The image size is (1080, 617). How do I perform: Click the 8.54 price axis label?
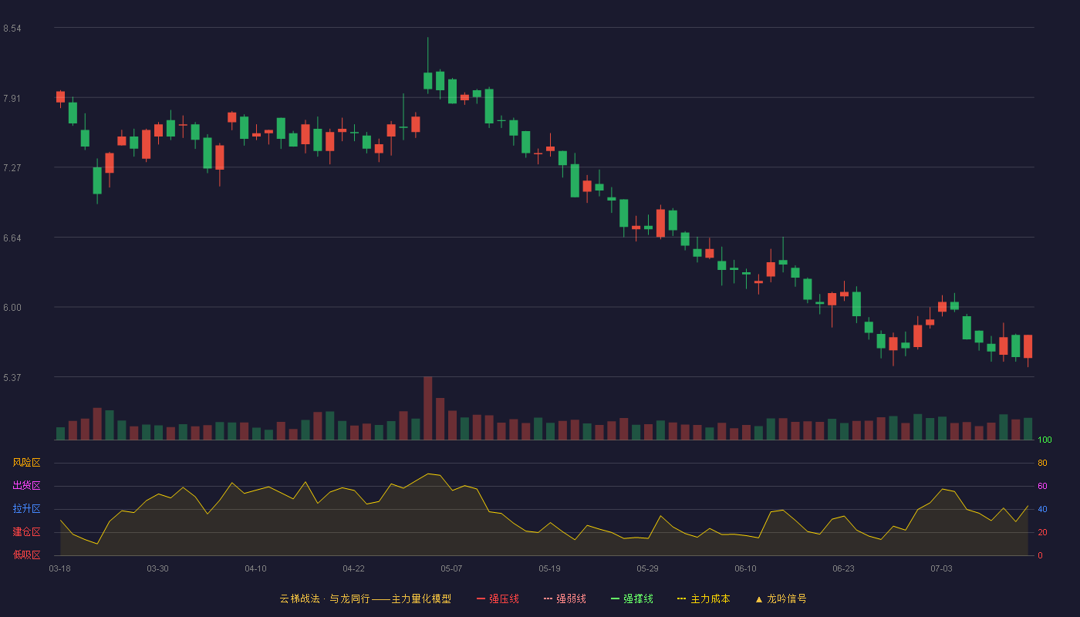[12, 29]
